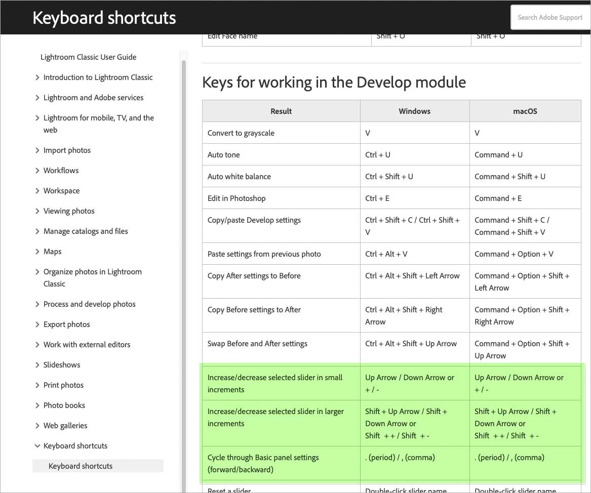
Task: Open Print photos topic
Action: coord(63,385)
